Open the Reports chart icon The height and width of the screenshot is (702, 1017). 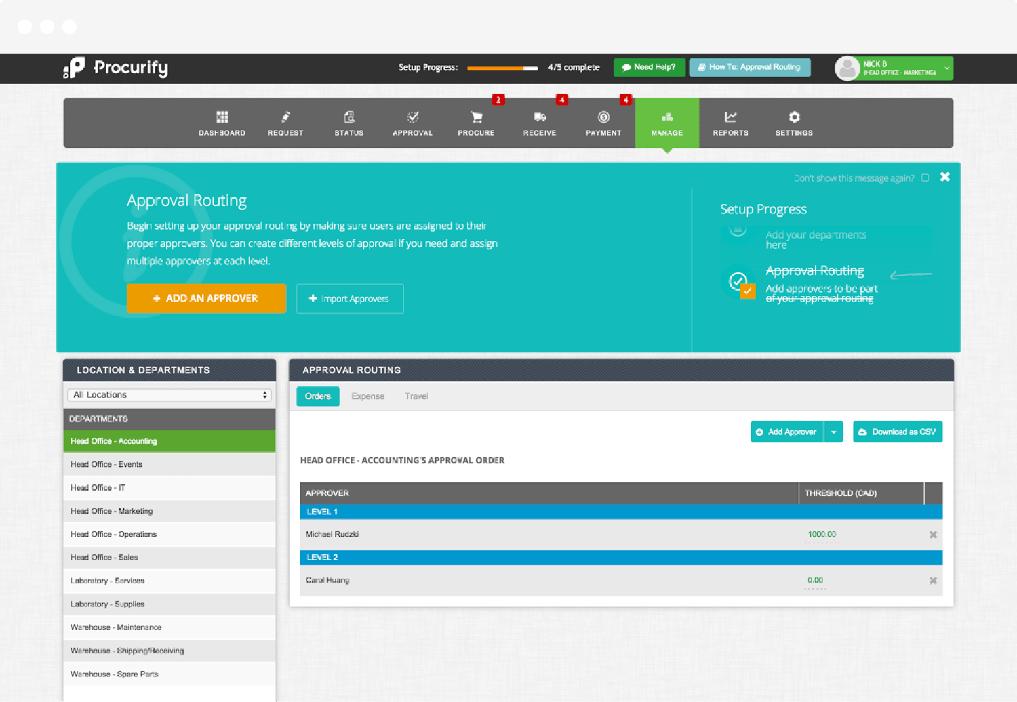731,117
